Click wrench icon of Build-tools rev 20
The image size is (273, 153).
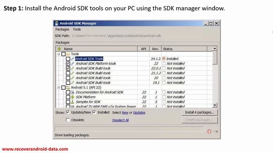pos(73,78)
